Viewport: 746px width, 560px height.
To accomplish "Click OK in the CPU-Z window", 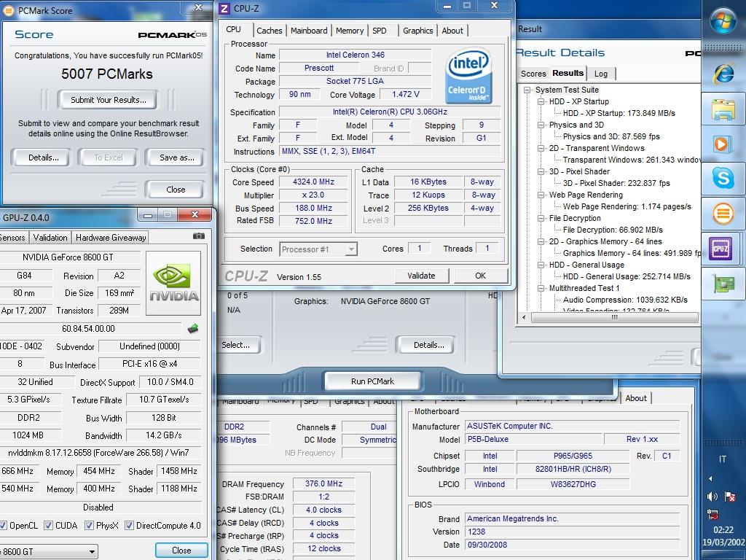I will [481, 276].
